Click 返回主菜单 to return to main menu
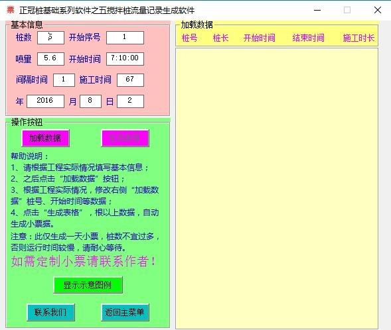This screenshot has width=391, height=330. [x=125, y=312]
